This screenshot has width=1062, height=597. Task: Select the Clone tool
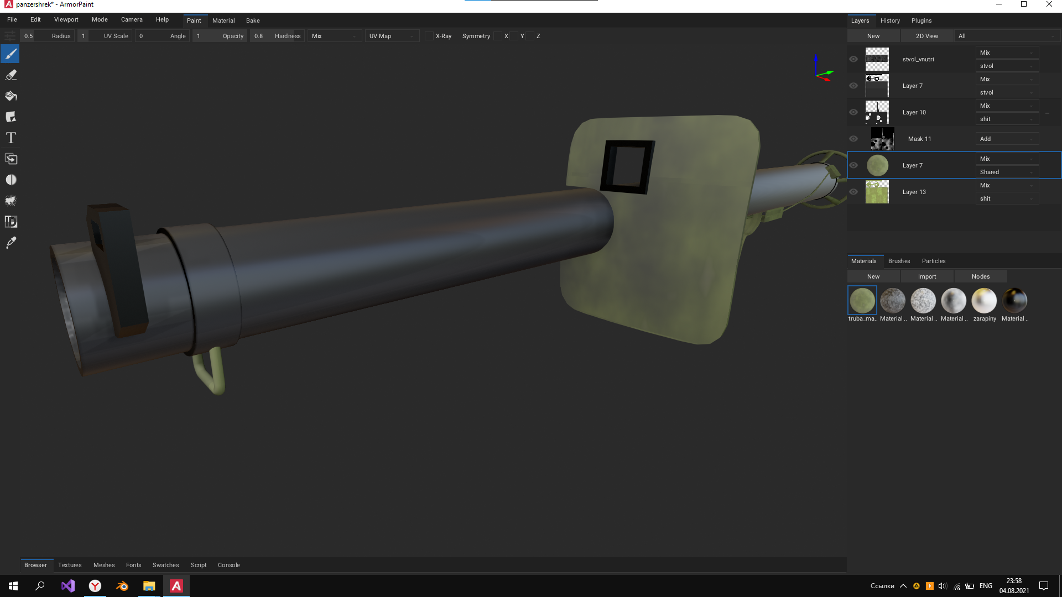point(11,159)
